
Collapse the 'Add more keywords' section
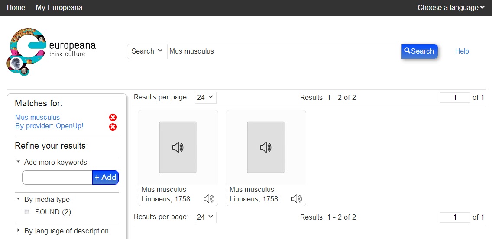(52, 162)
